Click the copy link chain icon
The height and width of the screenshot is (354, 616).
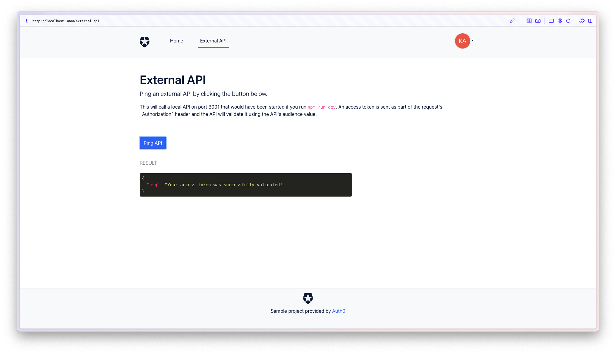(512, 21)
